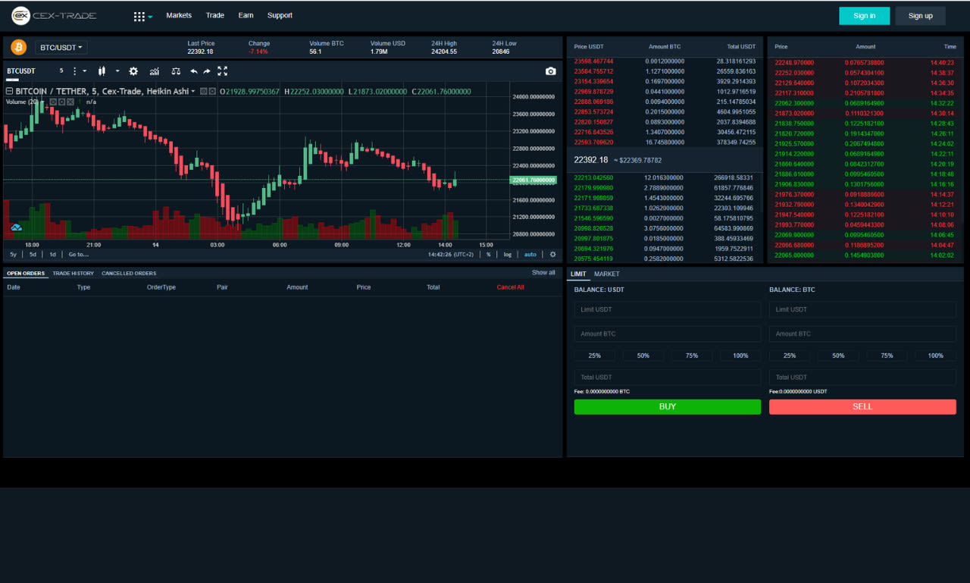The width and height of the screenshot is (970, 583).
Task: Redo the last chart action
Action: click(206, 71)
